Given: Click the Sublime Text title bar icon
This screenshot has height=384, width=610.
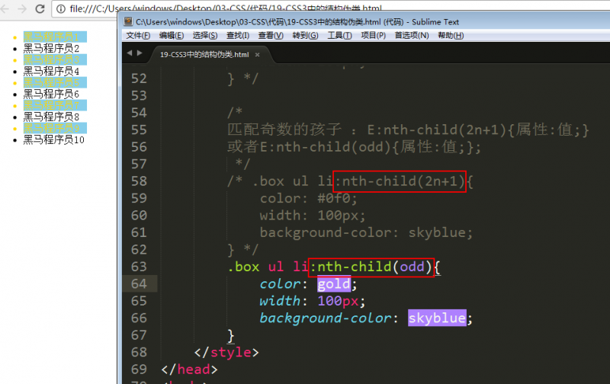Looking at the screenshot, I should (129, 21).
